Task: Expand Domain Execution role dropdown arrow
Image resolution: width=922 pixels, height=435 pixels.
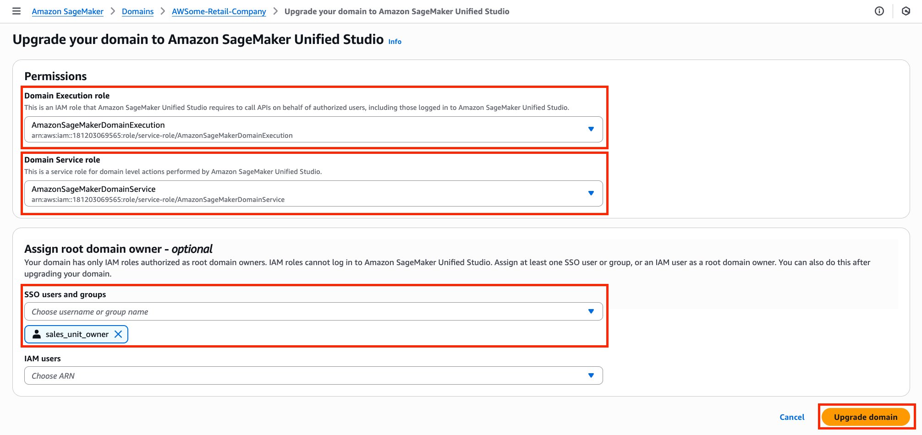Action: 591,129
